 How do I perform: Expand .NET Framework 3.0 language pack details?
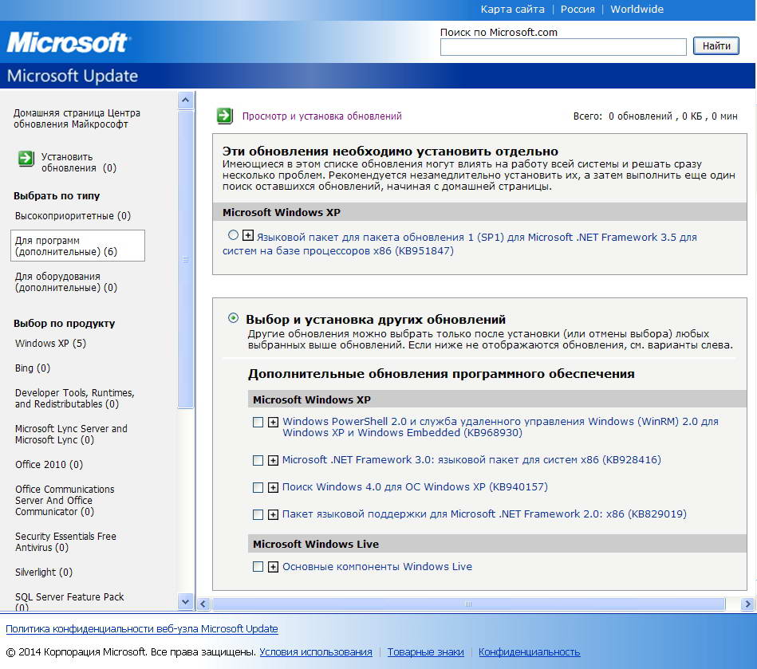coord(273,461)
